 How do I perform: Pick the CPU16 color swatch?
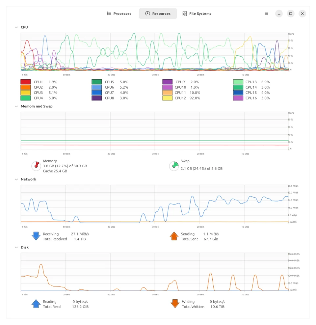[238, 98]
